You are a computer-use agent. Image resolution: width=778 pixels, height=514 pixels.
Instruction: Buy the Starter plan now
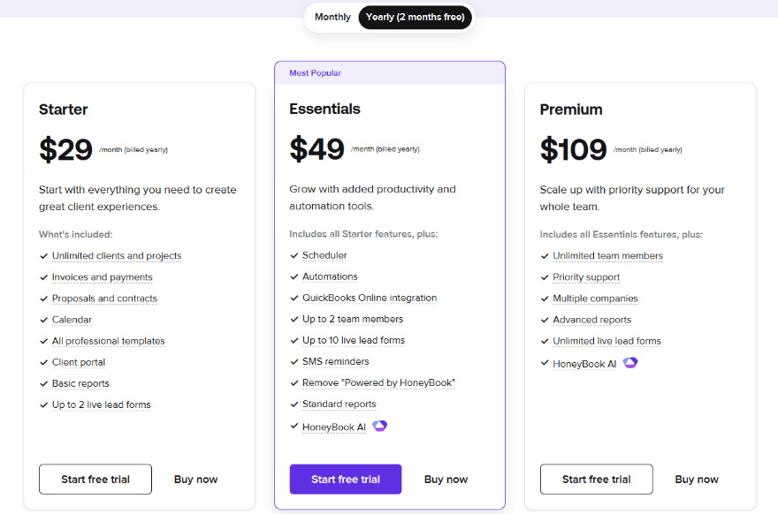195,480
